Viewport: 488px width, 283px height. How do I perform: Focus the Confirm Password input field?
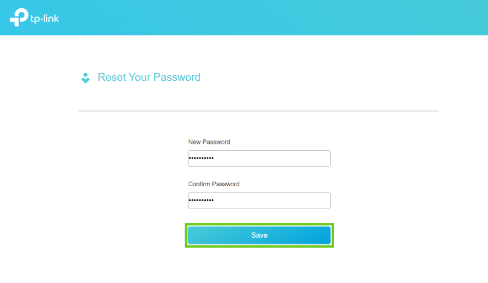click(259, 201)
